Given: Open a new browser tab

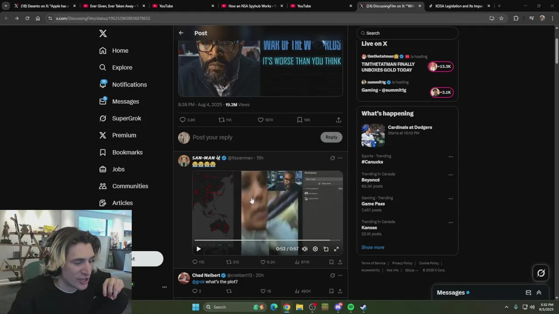Looking at the screenshot, I should coord(499,6).
